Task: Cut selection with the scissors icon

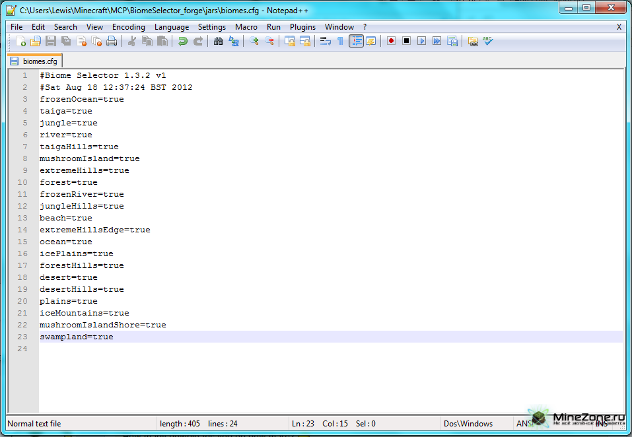Action: tap(131, 42)
